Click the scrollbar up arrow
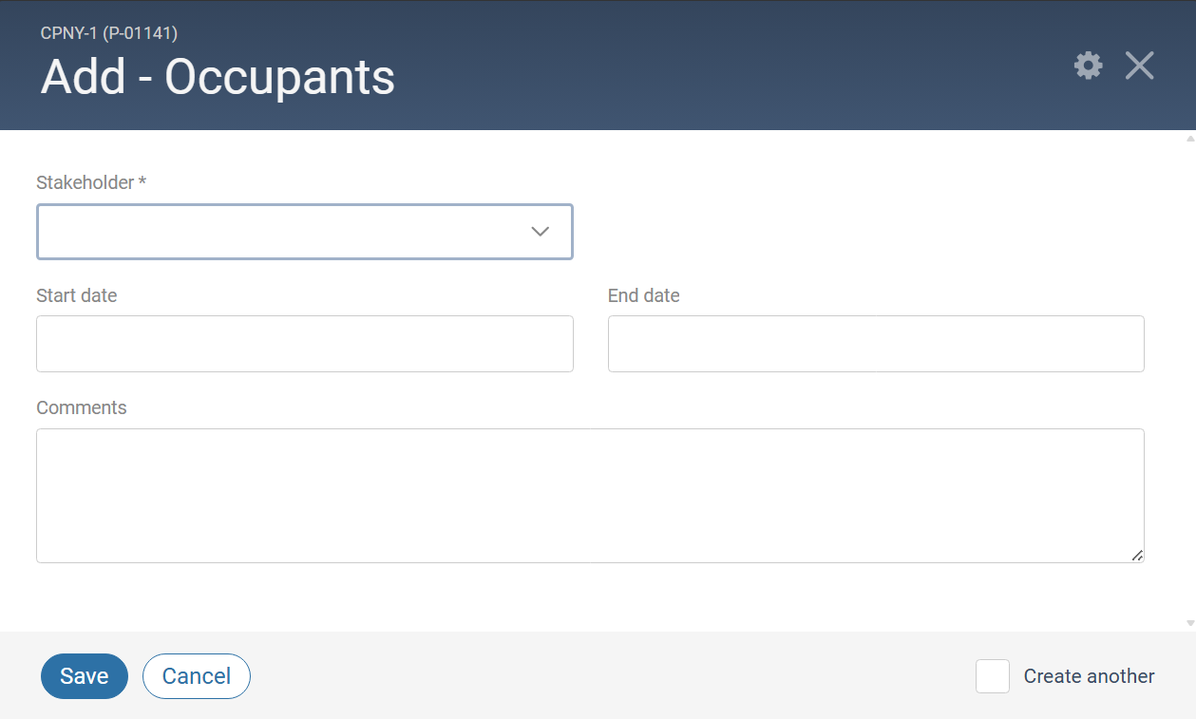Viewport: 1196px width, 719px height. pyautogui.click(x=1190, y=139)
